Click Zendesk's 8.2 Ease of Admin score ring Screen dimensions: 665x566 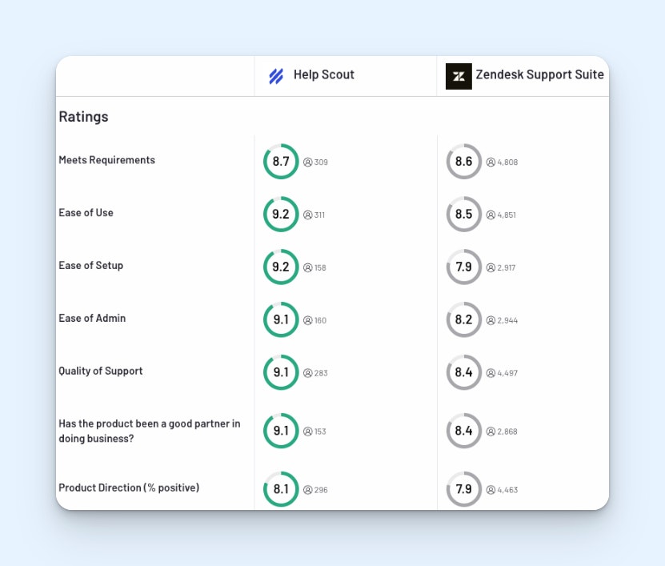(464, 319)
